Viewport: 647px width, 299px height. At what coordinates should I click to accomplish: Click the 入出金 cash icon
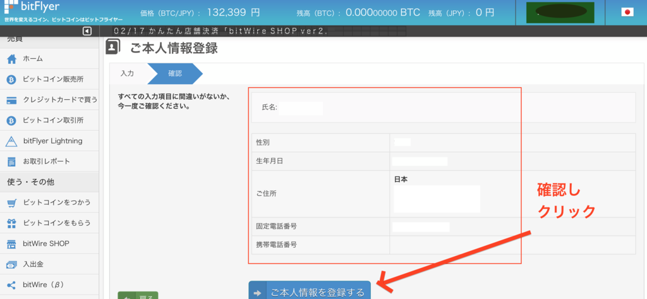tap(11, 265)
